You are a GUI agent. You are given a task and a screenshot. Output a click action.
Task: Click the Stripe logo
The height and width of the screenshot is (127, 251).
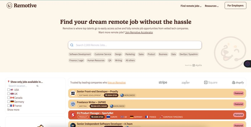[163, 82]
